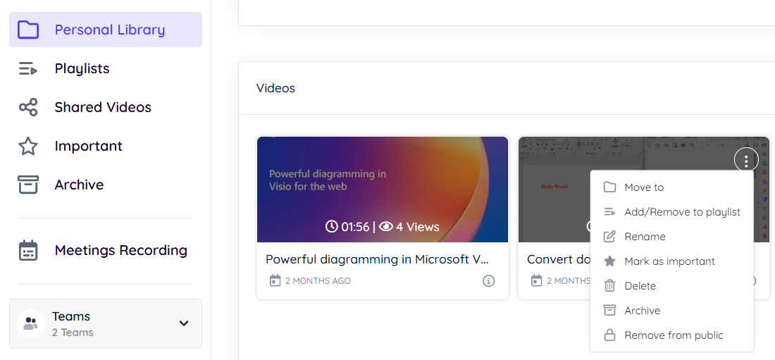This screenshot has height=360, width=775.
Task: Choose Remove from public option
Action: tap(672, 336)
